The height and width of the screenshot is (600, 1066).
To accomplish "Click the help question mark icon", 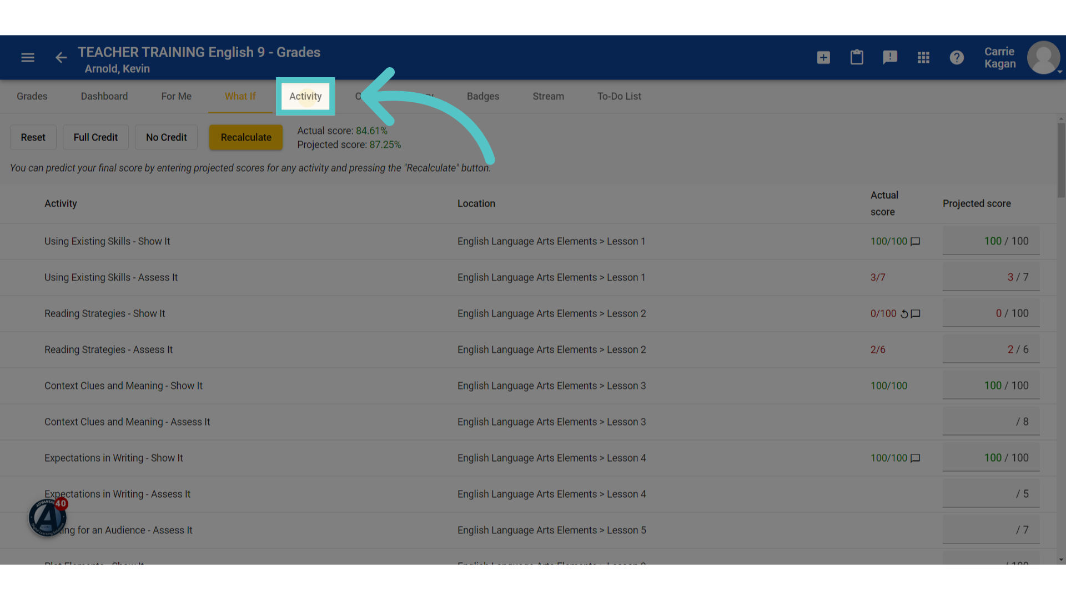I will (x=957, y=57).
